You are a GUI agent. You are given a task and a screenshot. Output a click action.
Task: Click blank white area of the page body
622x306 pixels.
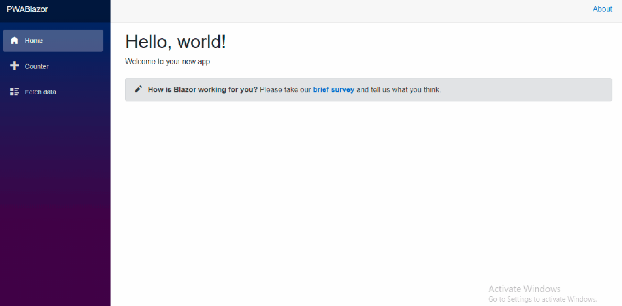coord(364,194)
